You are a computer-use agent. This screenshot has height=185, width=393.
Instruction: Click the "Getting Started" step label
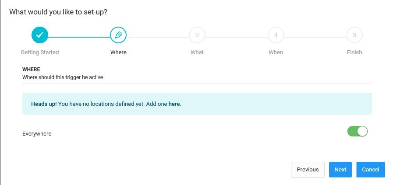pyautogui.click(x=40, y=52)
